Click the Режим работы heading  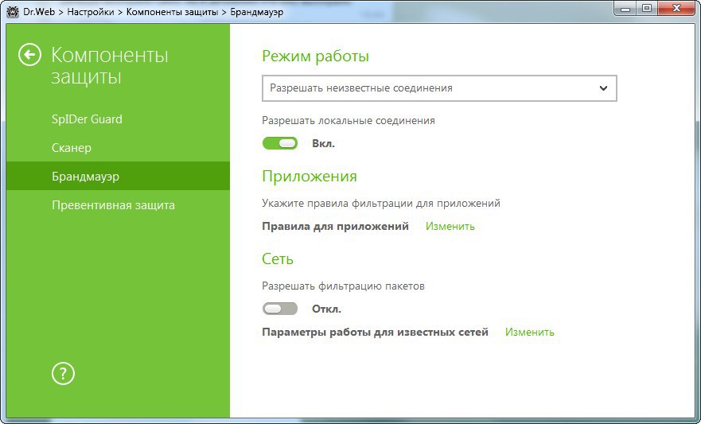tap(315, 56)
